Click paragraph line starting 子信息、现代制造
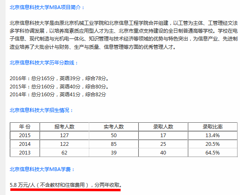Screen dimensions: 240x195 click(x=124, y=39)
